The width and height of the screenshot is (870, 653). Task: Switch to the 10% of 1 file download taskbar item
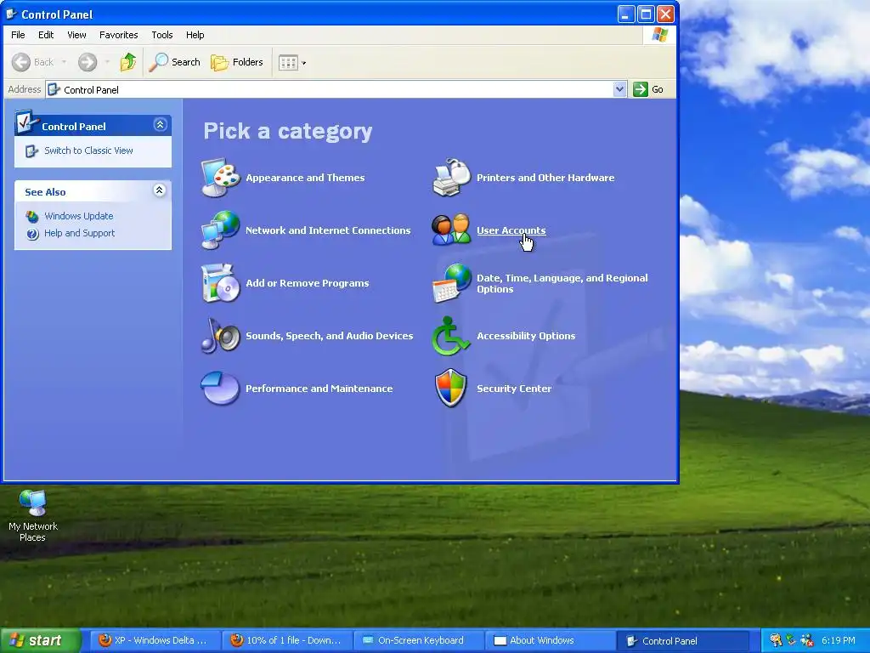click(286, 640)
